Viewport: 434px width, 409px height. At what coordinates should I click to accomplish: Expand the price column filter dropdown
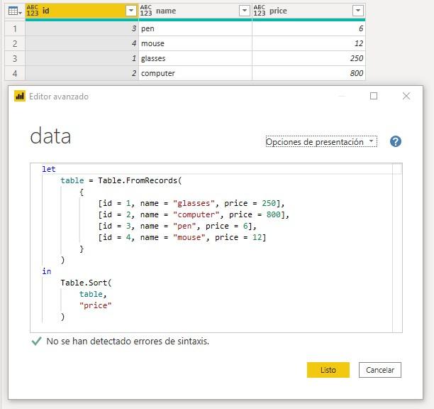[x=358, y=11]
